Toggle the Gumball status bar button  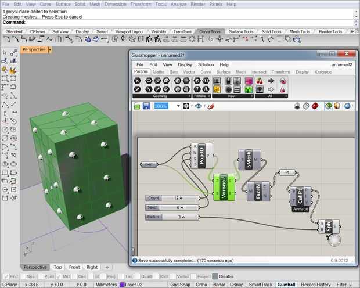click(x=286, y=285)
